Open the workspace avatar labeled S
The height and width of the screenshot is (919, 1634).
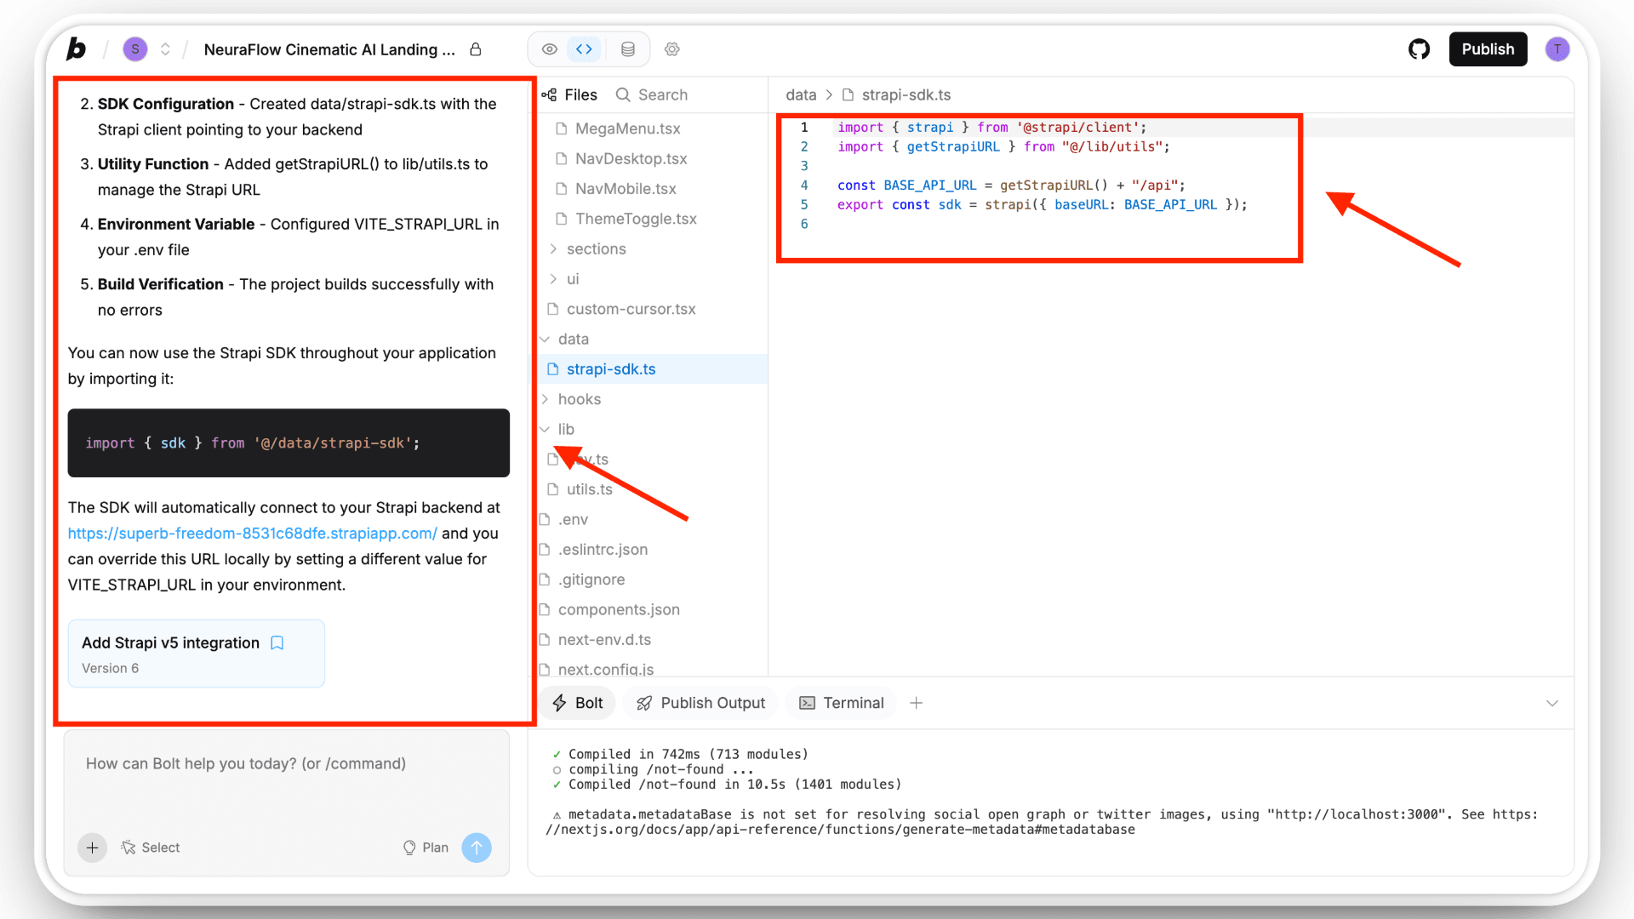point(135,49)
